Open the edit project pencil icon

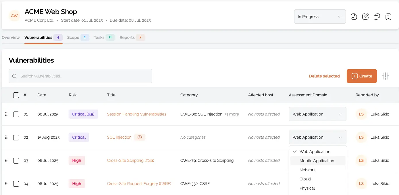(x=365, y=17)
